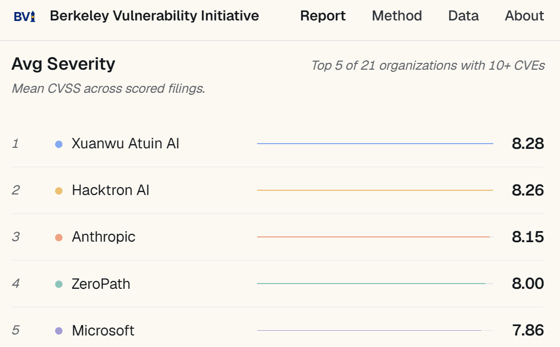Click the BVI logo icon
The width and height of the screenshot is (560, 347).
click(x=24, y=16)
